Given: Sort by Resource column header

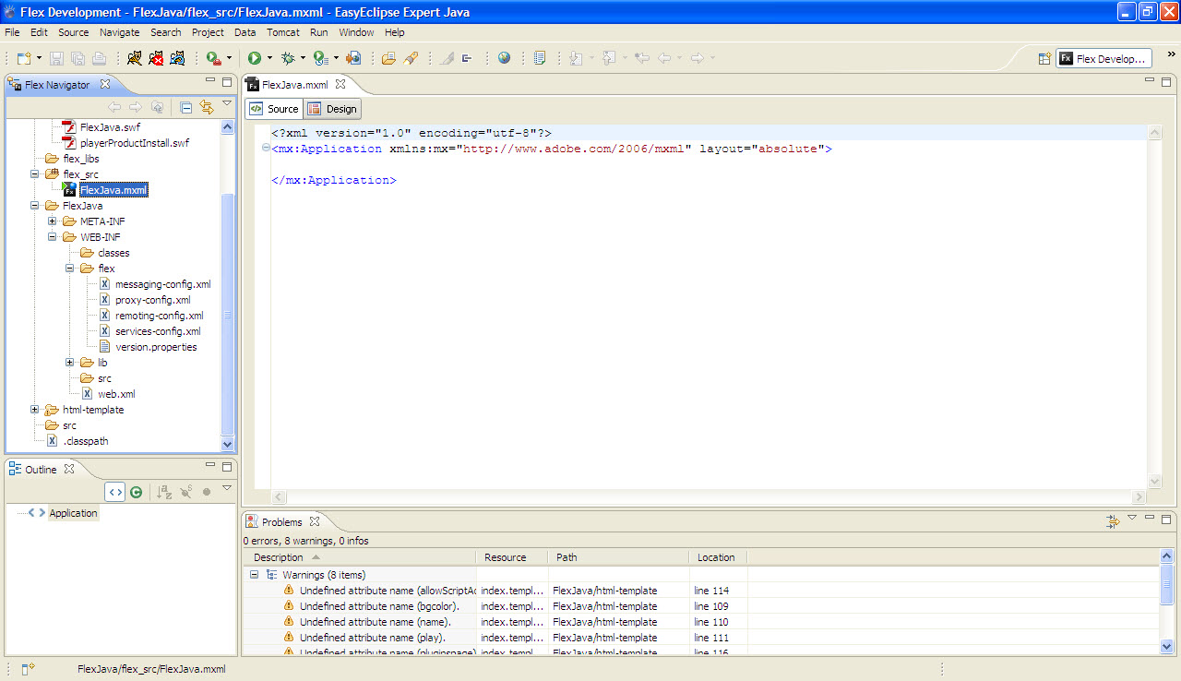Looking at the screenshot, I should [512, 557].
